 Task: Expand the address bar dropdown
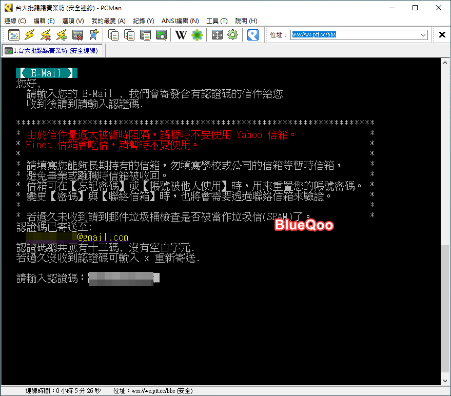point(423,35)
